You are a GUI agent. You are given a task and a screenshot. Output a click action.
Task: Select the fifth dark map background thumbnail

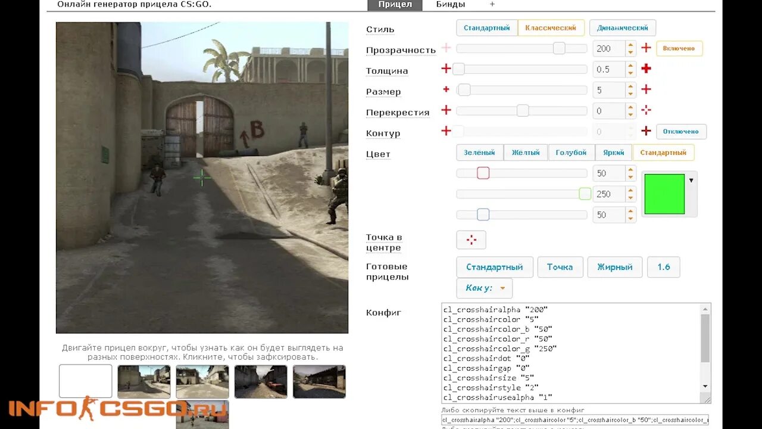319,381
